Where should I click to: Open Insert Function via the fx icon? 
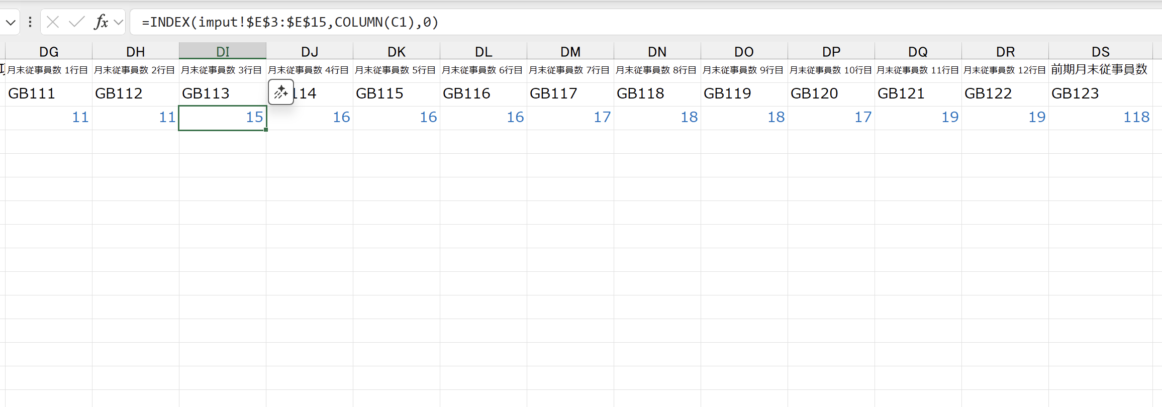tap(101, 22)
